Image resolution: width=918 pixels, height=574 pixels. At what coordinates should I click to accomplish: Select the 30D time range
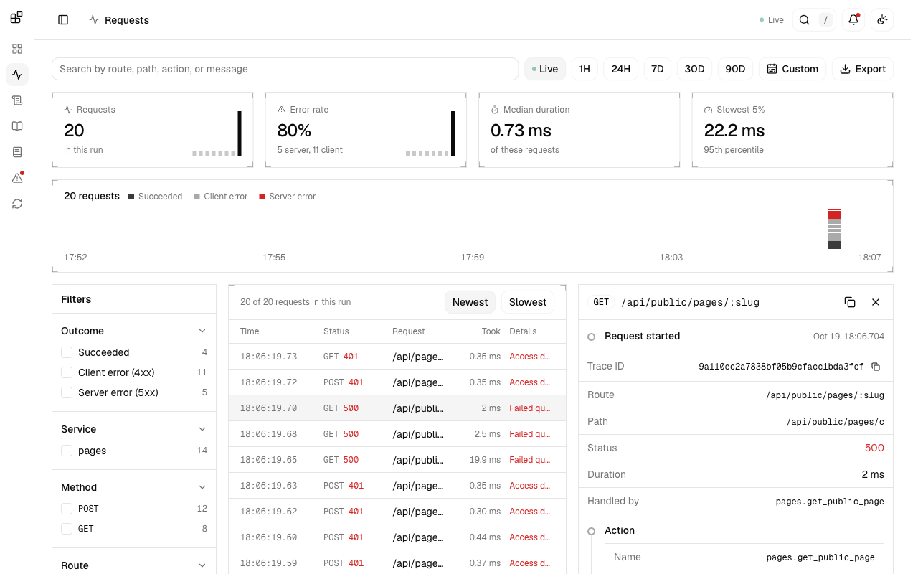694,69
